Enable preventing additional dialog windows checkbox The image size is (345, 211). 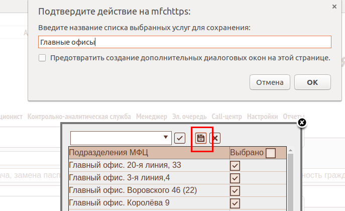42,58
